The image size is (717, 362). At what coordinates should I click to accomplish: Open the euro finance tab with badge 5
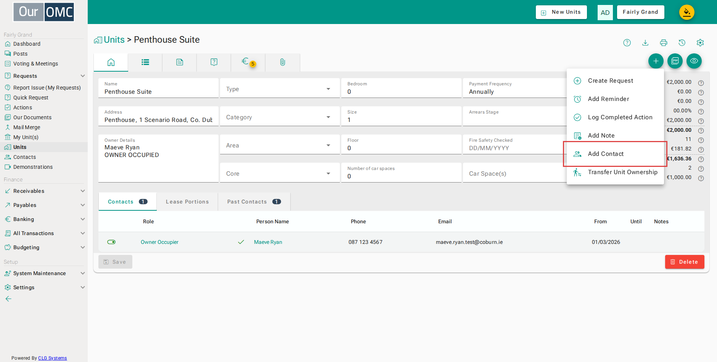(x=248, y=62)
